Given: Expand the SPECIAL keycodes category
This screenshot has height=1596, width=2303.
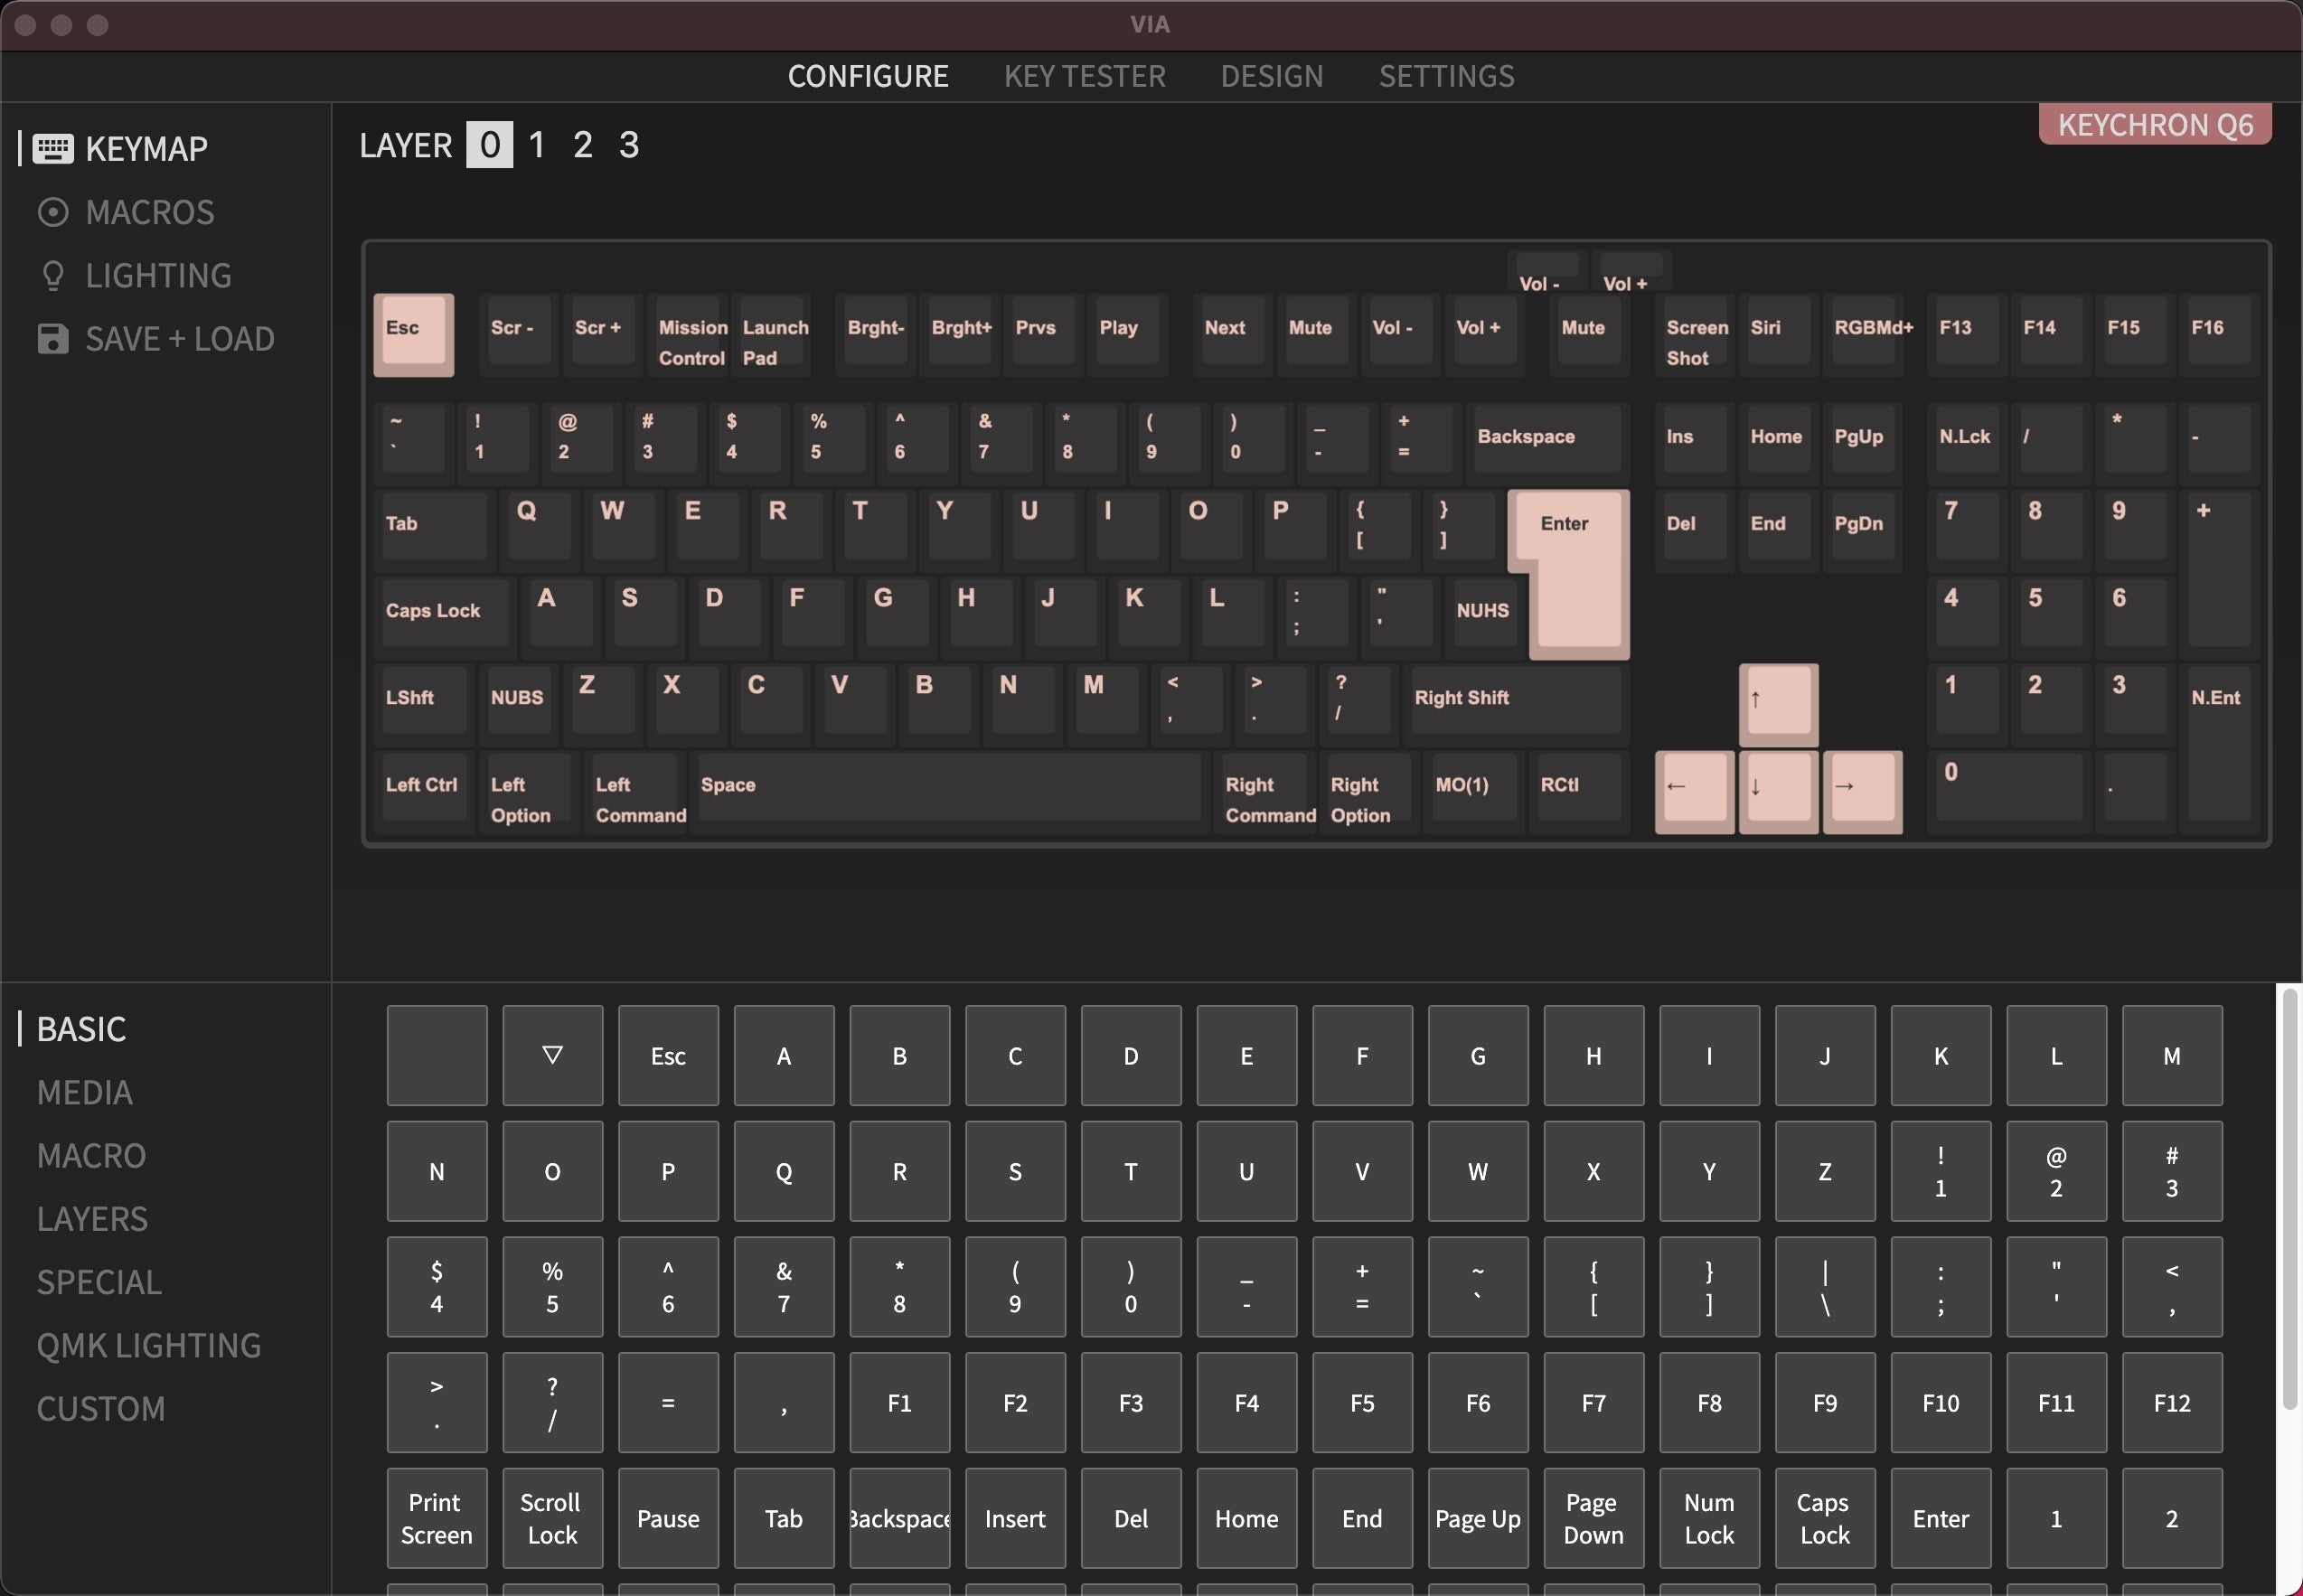Looking at the screenshot, I should [x=98, y=1280].
